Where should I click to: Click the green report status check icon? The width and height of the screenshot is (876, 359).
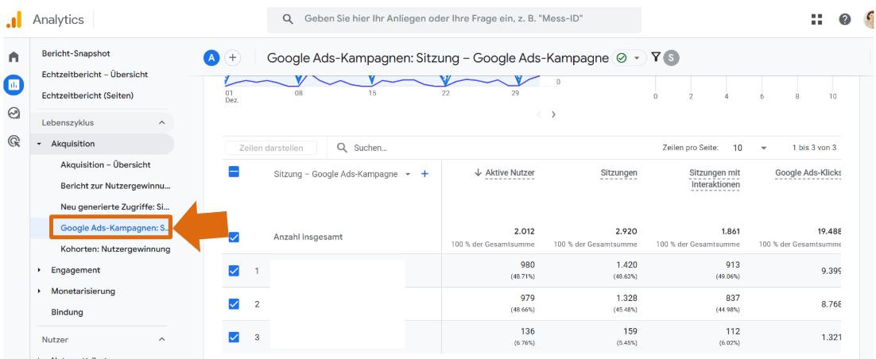[x=622, y=58]
